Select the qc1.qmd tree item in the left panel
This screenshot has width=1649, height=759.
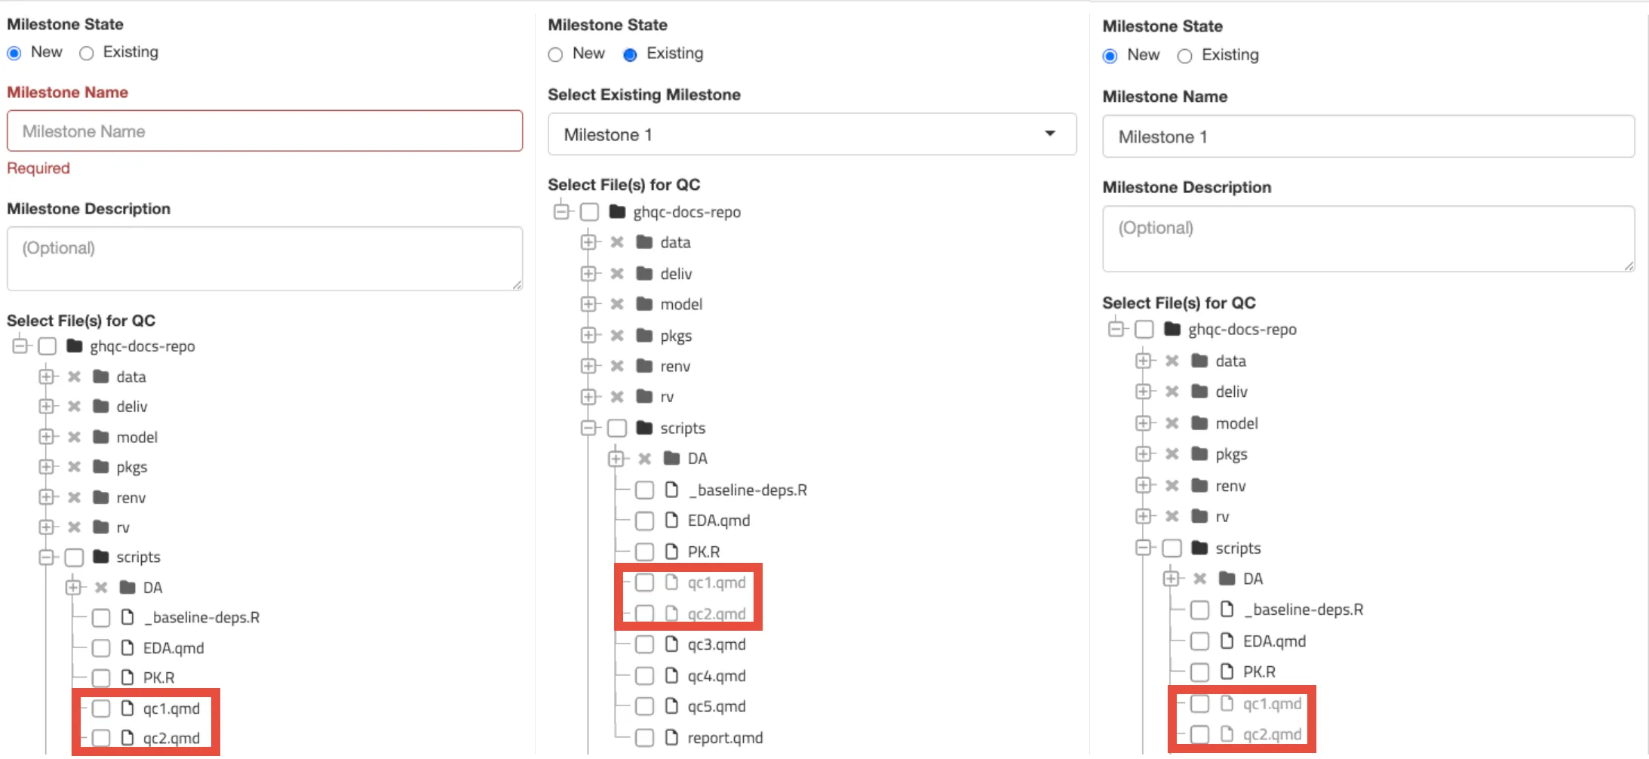pos(171,708)
